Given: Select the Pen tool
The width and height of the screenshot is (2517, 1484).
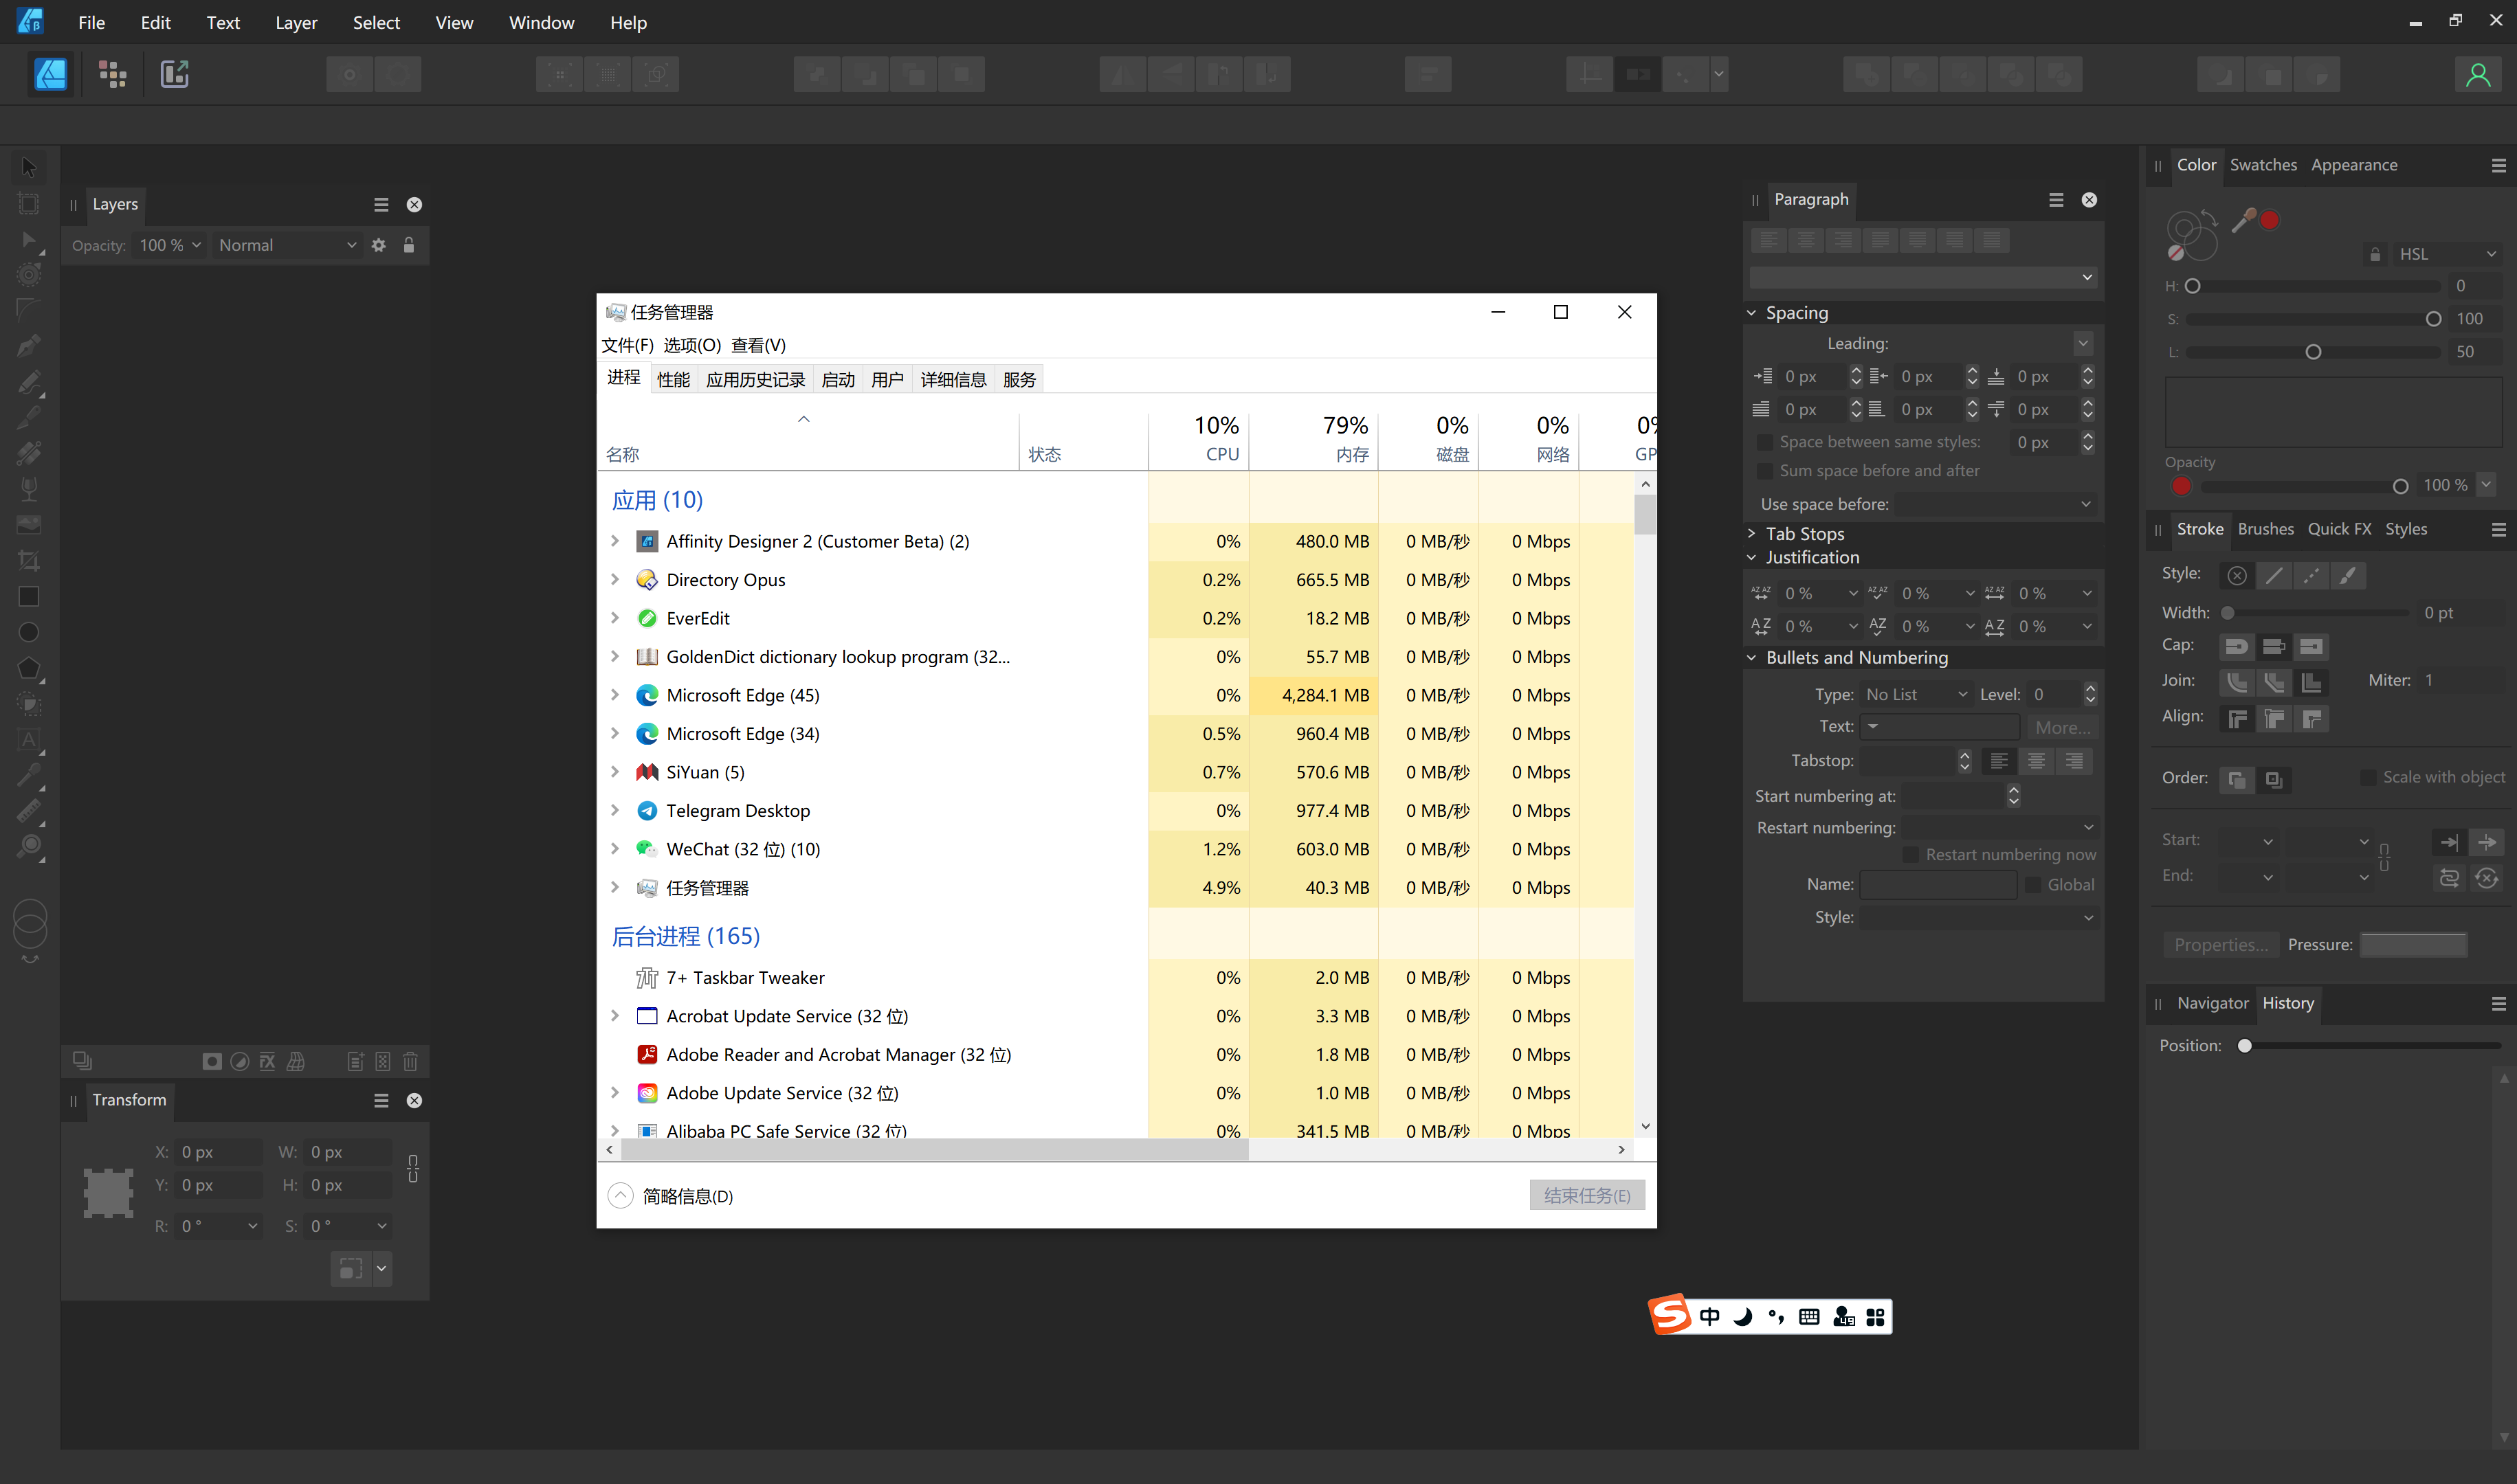Looking at the screenshot, I should (x=29, y=346).
